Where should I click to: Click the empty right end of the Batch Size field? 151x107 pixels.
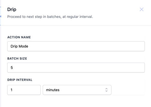coord(126,68)
